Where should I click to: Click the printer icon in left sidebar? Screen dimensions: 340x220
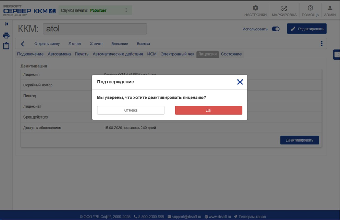click(6, 36)
